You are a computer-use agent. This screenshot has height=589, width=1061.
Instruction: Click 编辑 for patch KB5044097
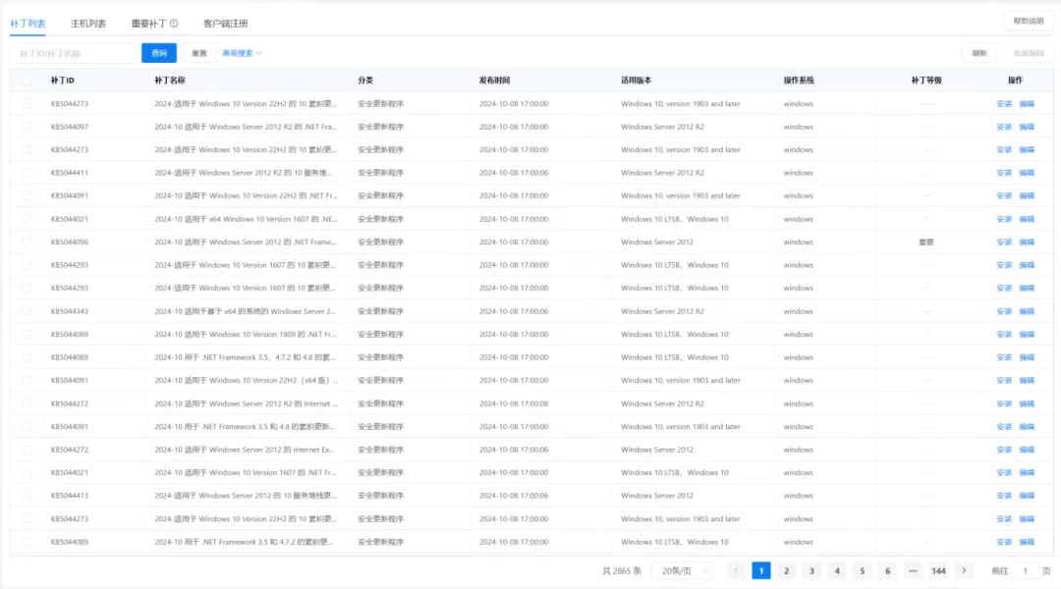click(1027, 127)
